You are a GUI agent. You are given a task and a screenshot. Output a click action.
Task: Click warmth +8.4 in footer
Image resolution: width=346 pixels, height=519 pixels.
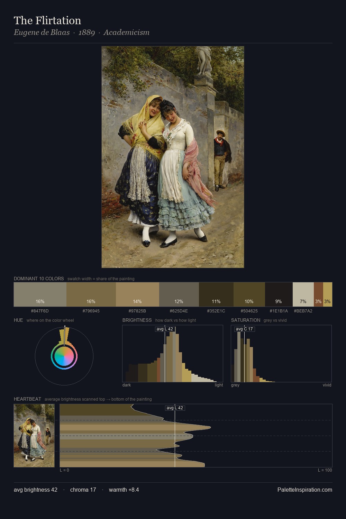pyautogui.click(x=124, y=490)
